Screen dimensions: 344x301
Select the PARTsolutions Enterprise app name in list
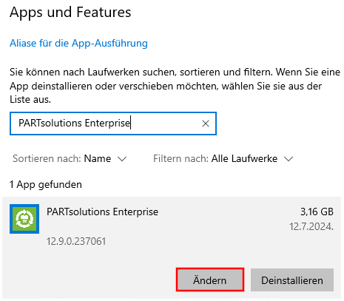pyautogui.click(x=102, y=212)
